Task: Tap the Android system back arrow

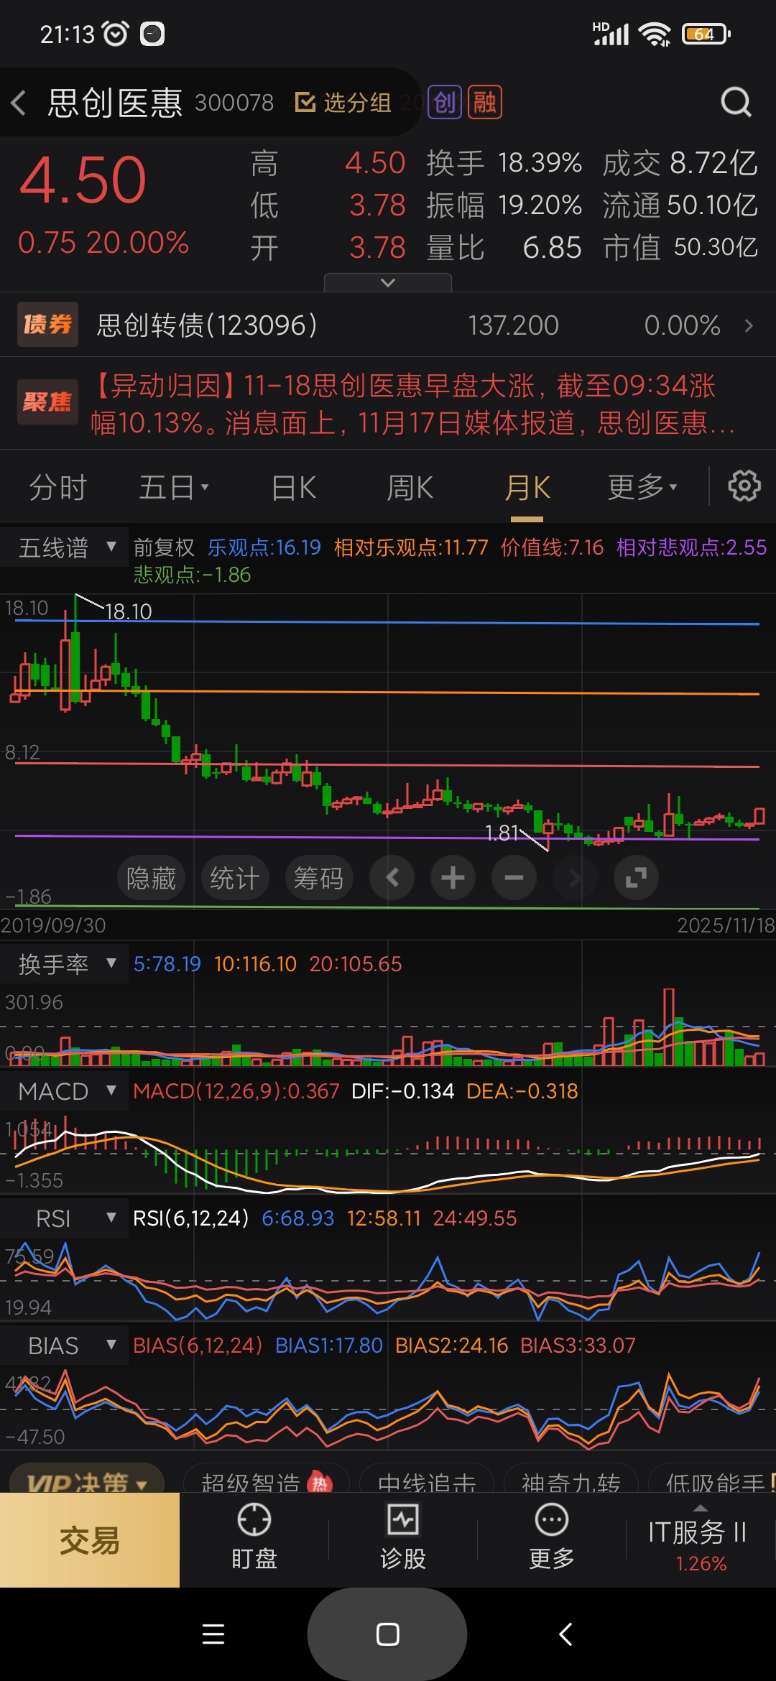Action: coord(565,1634)
